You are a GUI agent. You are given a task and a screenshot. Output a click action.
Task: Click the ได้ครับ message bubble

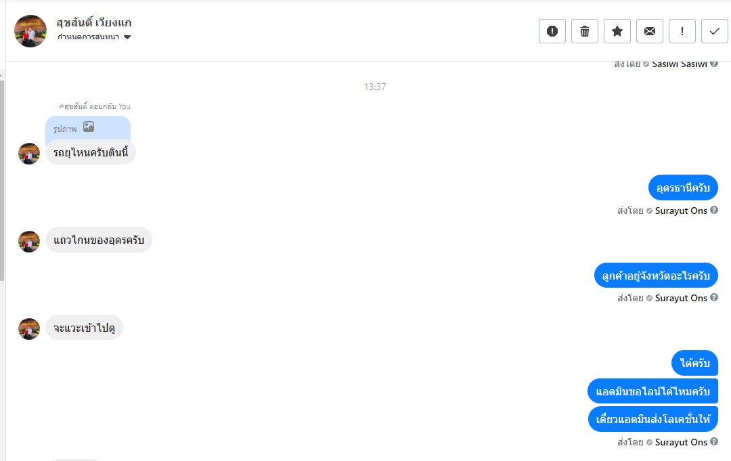point(694,364)
